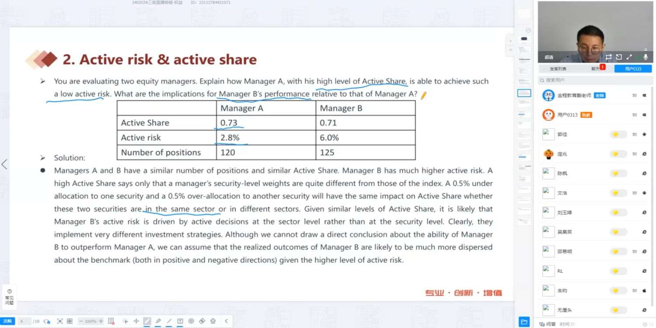Click the Apple icon in 朱昀 row

pos(644,290)
